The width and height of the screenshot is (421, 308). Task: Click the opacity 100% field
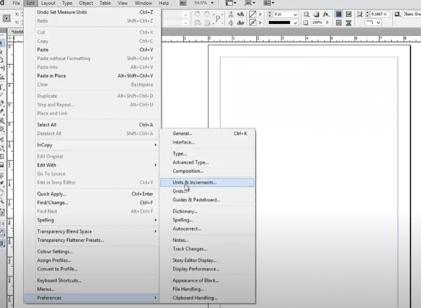pos(317,22)
